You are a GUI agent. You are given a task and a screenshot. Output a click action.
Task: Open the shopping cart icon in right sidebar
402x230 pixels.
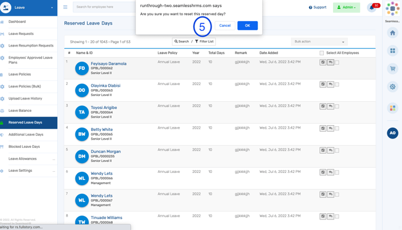[x=393, y=69]
